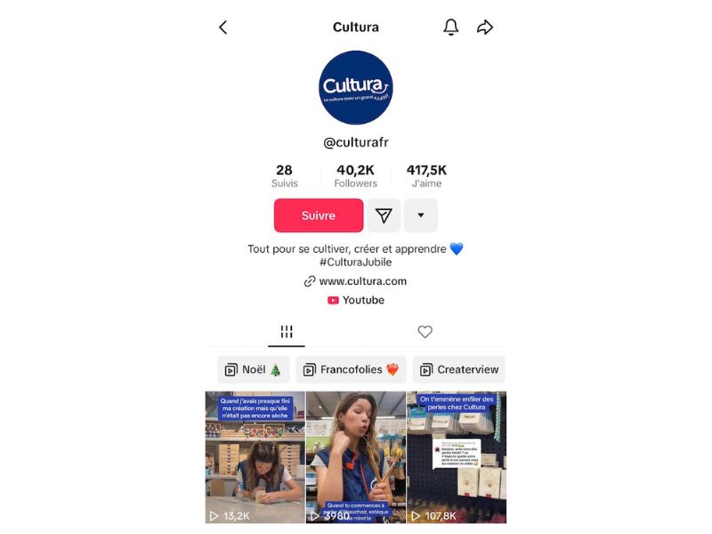Switch to the liked videos heart tab
The width and height of the screenshot is (712, 534).
[x=425, y=332]
